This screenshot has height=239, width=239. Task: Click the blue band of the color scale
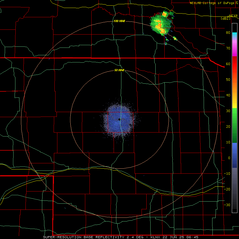point(234,155)
